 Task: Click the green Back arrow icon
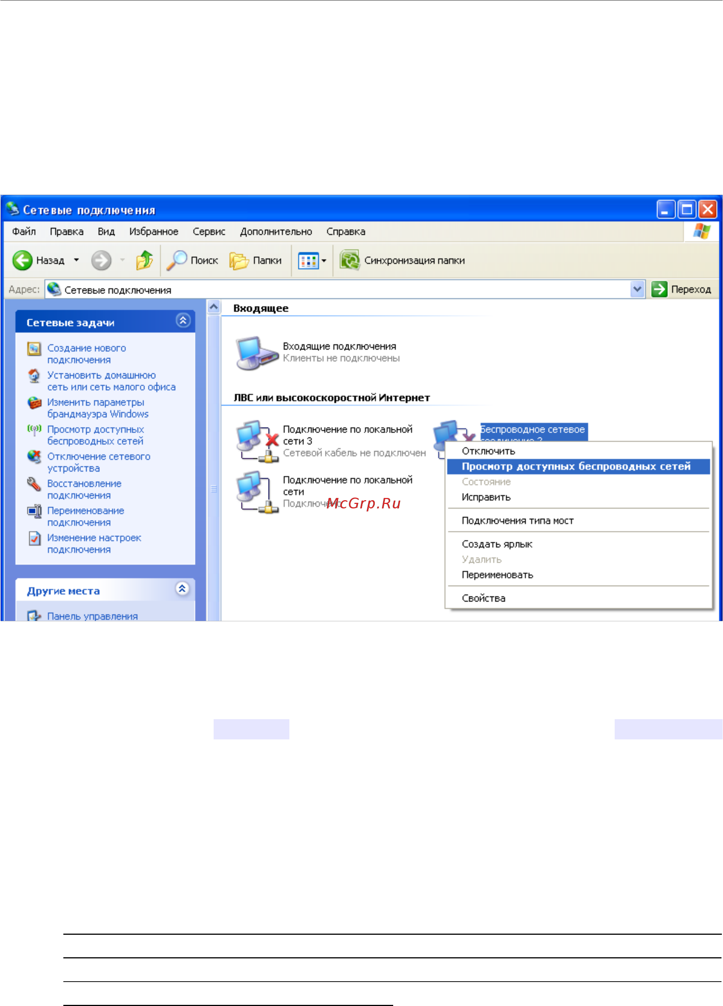[22, 260]
